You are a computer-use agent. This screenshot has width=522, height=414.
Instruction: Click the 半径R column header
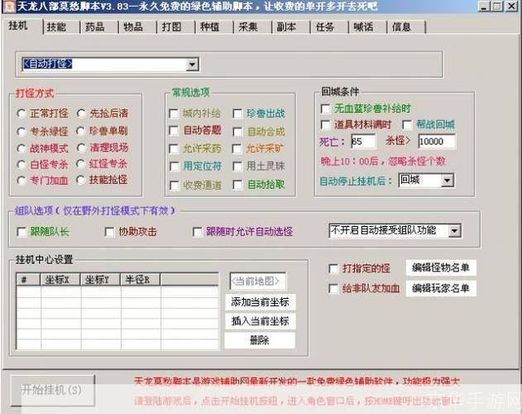140,280
